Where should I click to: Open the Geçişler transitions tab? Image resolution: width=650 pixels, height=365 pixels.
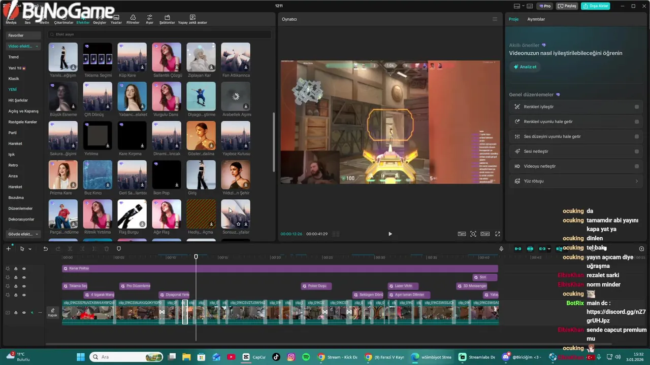tap(100, 20)
